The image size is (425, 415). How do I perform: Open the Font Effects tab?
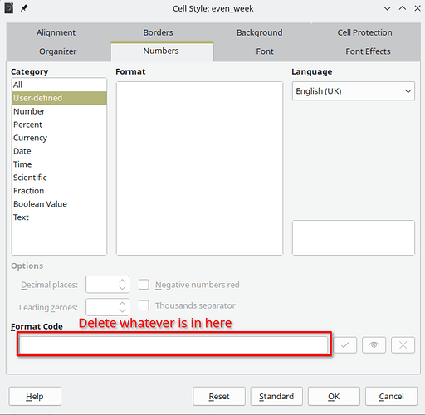pyautogui.click(x=368, y=51)
